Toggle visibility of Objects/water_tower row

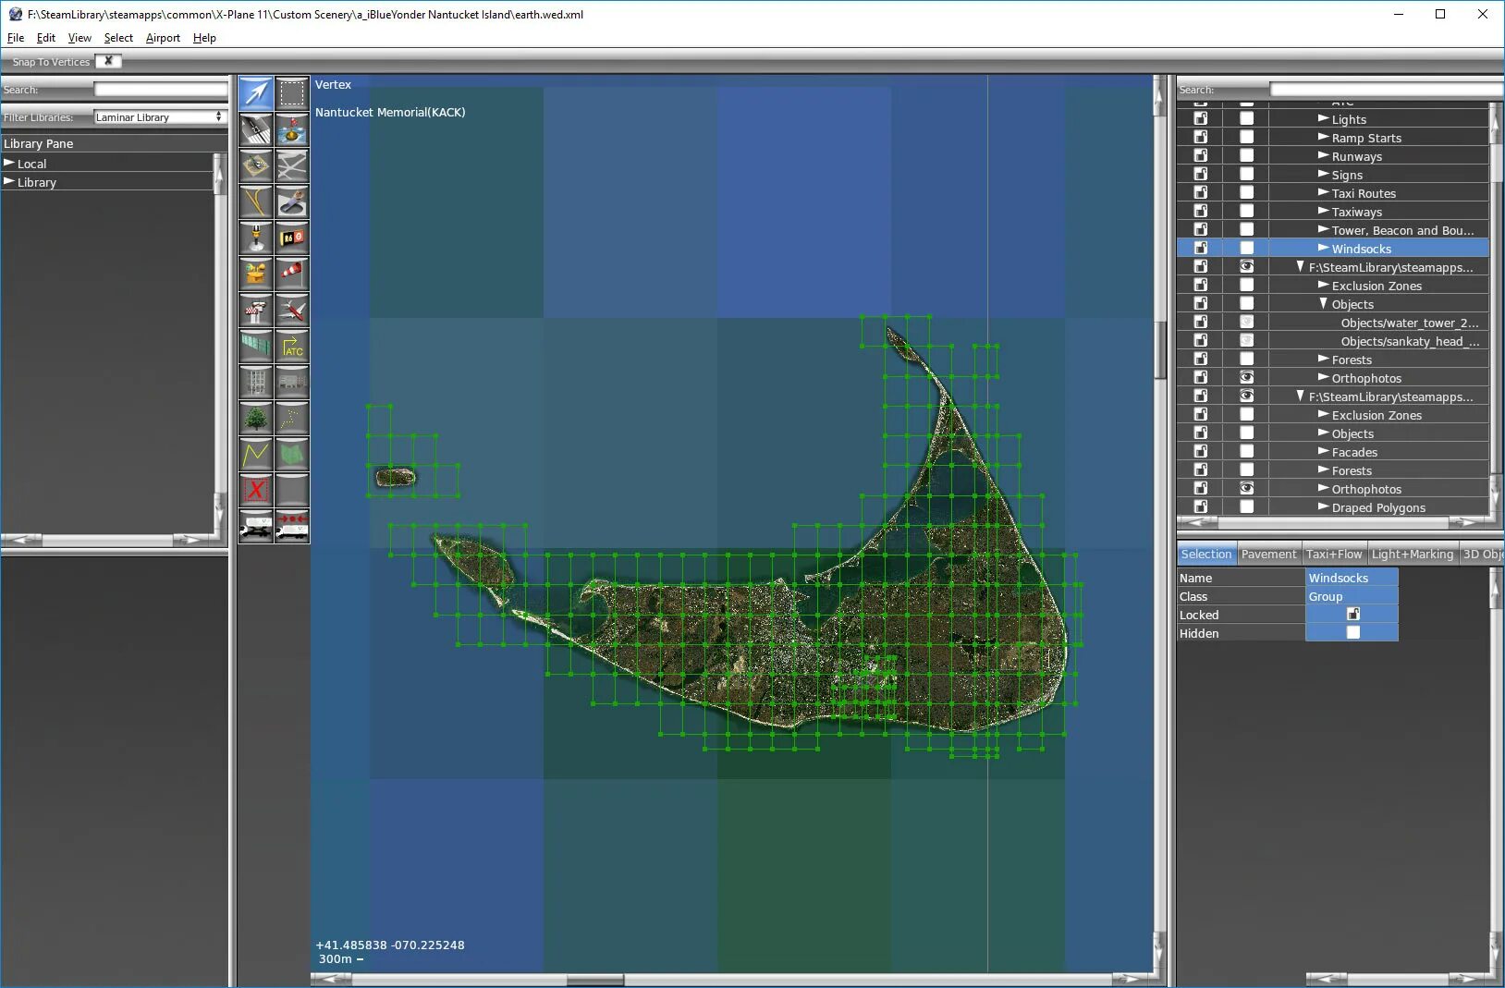pyautogui.click(x=1246, y=322)
